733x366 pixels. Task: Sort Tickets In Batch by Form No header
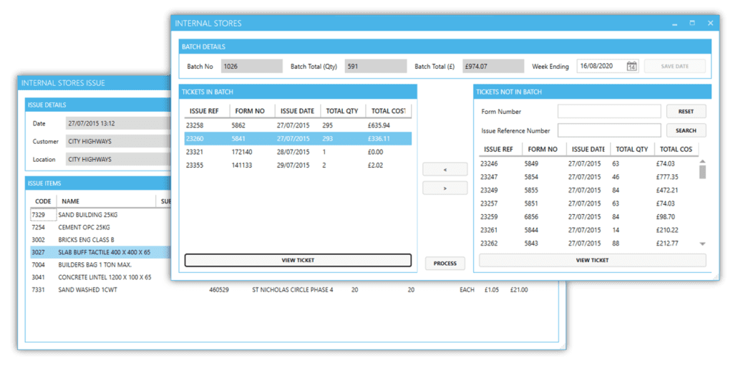(252, 111)
